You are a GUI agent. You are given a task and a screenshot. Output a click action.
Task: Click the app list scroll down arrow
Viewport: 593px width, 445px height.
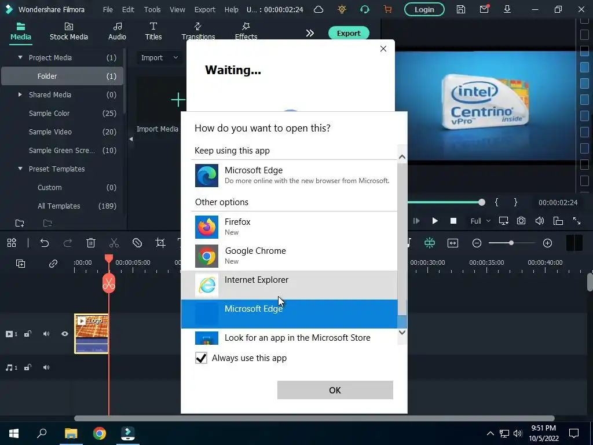(x=402, y=332)
